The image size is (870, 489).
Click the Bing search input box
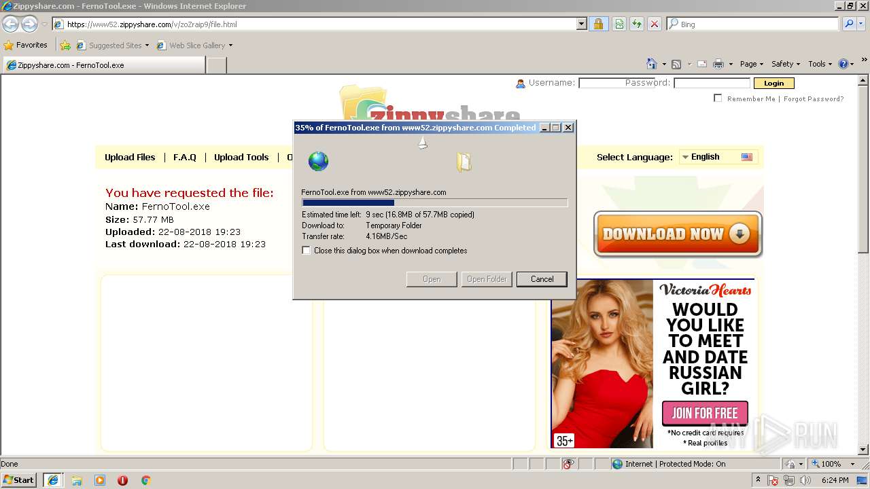click(x=753, y=24)
